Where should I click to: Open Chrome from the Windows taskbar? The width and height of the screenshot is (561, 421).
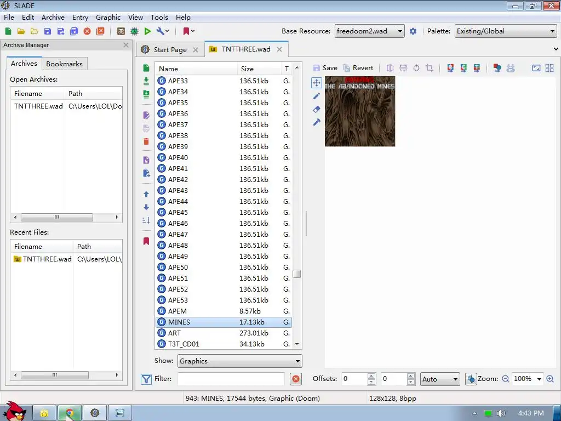point(70,413)
